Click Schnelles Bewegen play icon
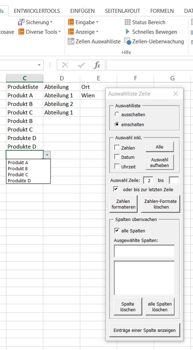 (x=128, y=32)
